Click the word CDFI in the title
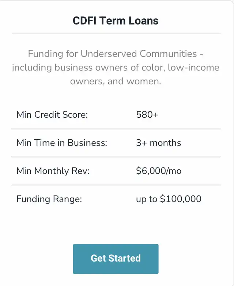The height and width of the screenshot is (286, 234). coord(84,21)
